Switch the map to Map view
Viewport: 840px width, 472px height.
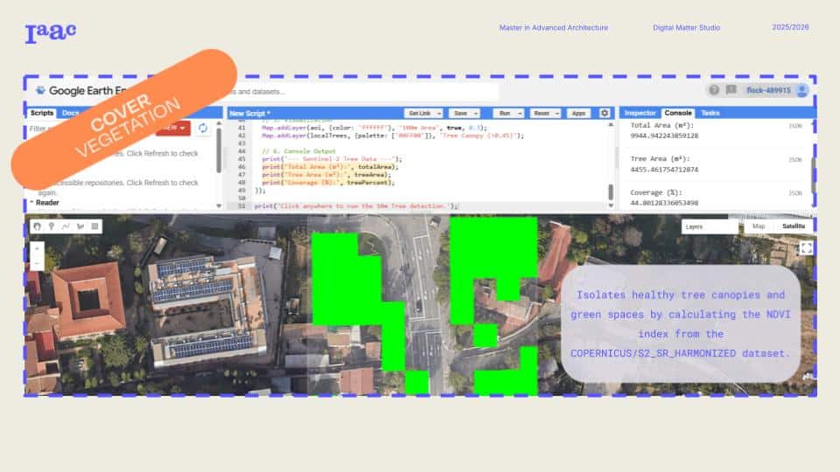pos(758,226)
